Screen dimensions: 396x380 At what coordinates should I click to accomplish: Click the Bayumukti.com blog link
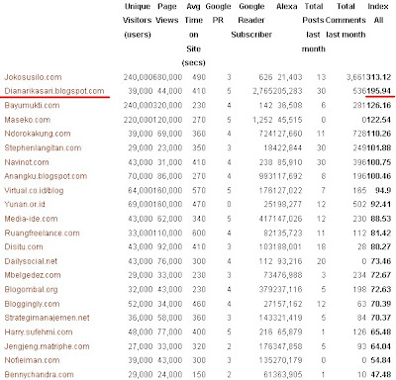32,105
